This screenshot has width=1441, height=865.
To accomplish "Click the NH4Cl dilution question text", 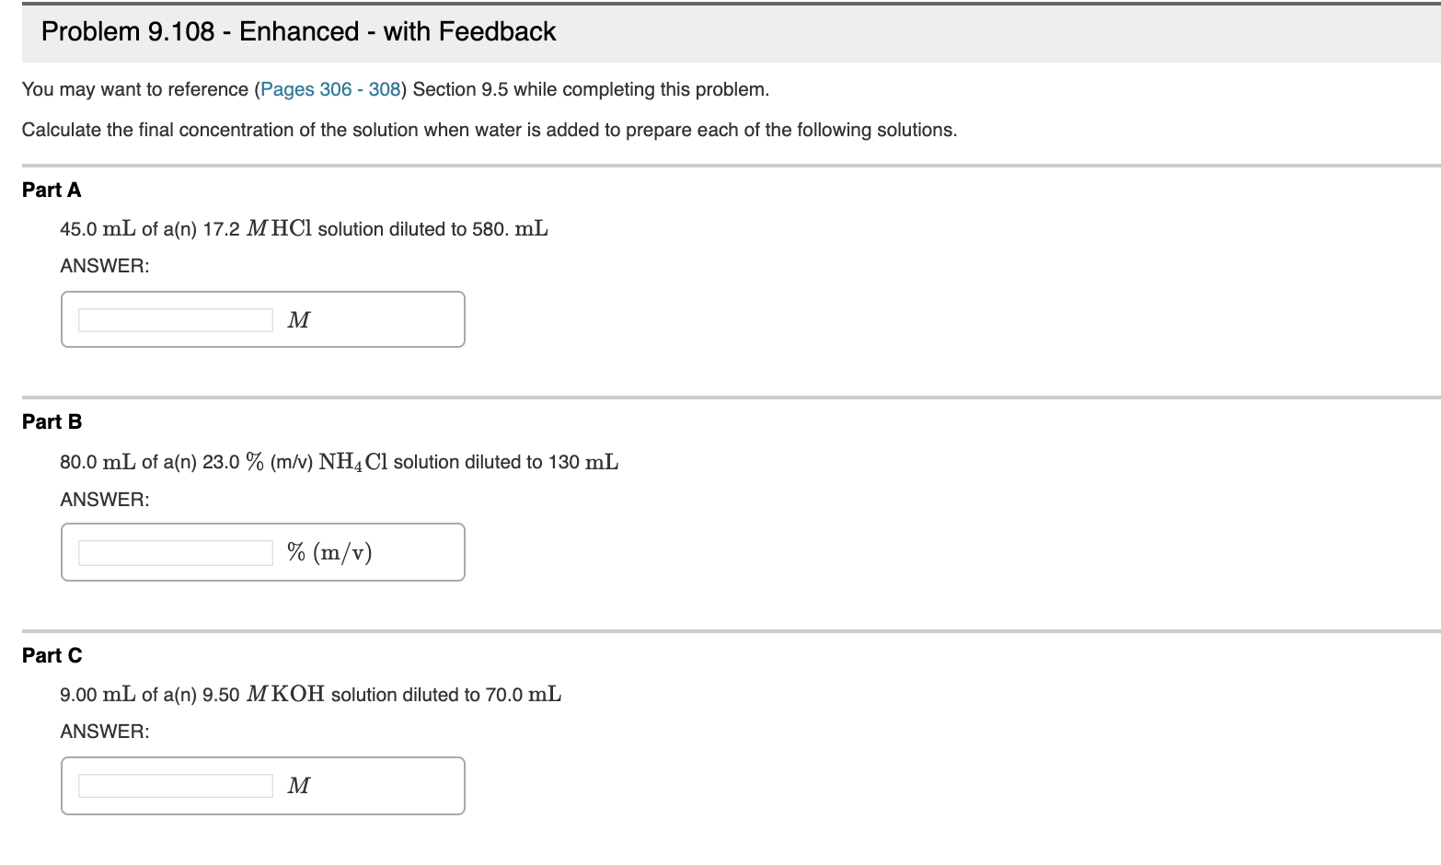I will coord(339,461).
